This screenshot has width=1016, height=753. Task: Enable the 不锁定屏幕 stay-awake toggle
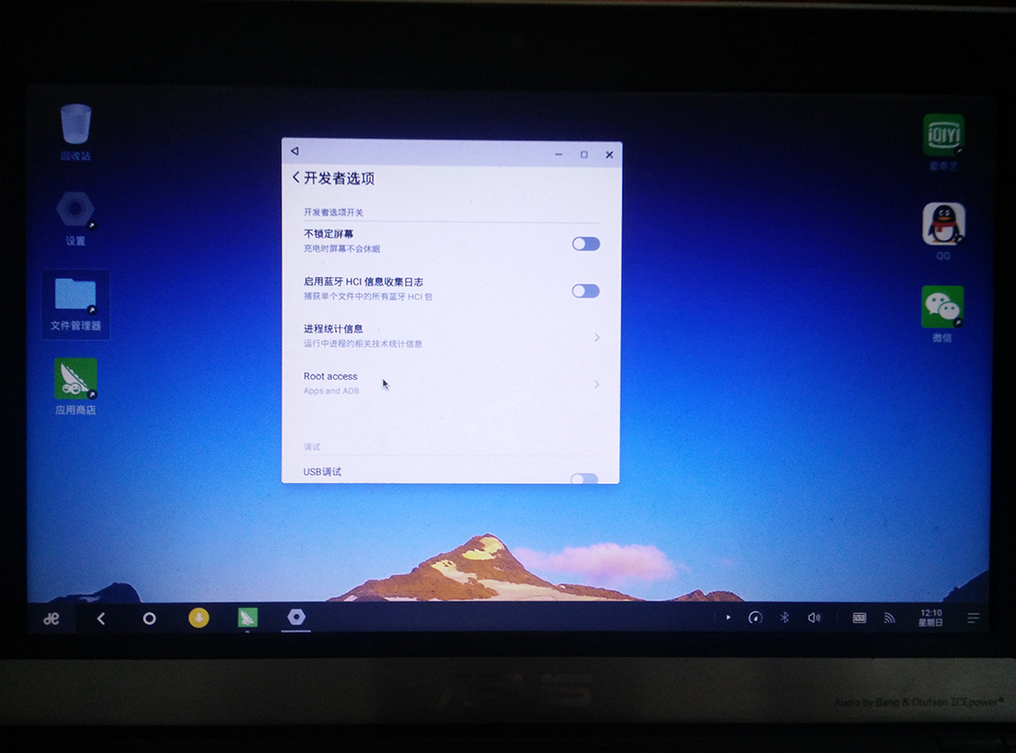point(585,243)
